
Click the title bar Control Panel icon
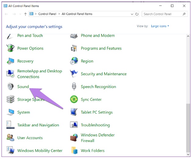coord(5,6)
